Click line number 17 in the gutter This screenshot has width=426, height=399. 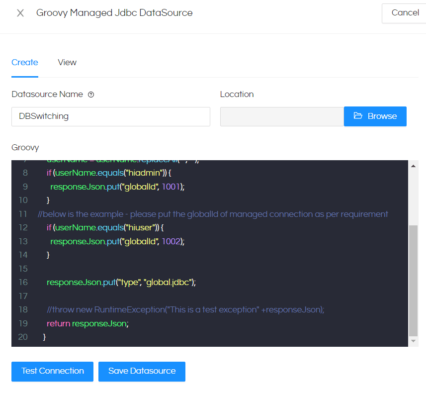pos(23,296)
